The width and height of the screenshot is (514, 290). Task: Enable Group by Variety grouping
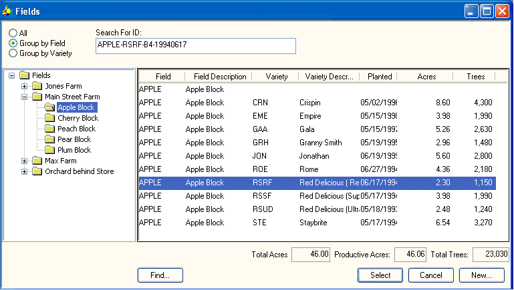pos(13,53)
